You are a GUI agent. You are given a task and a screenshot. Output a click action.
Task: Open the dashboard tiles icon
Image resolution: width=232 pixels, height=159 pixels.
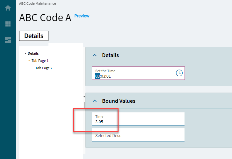point(8,40)
